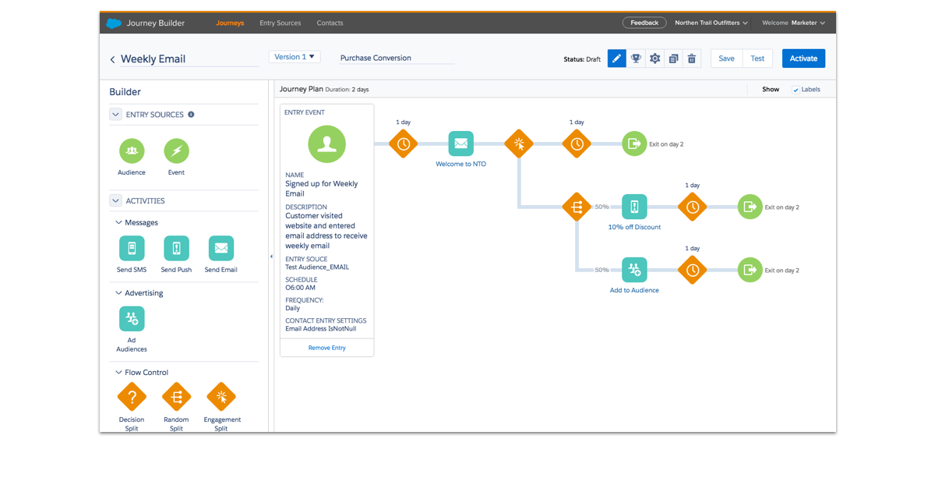Viewport: 935px width, 499px height.
Task: Click the Send Push activity icon
Action: (177, 249)
